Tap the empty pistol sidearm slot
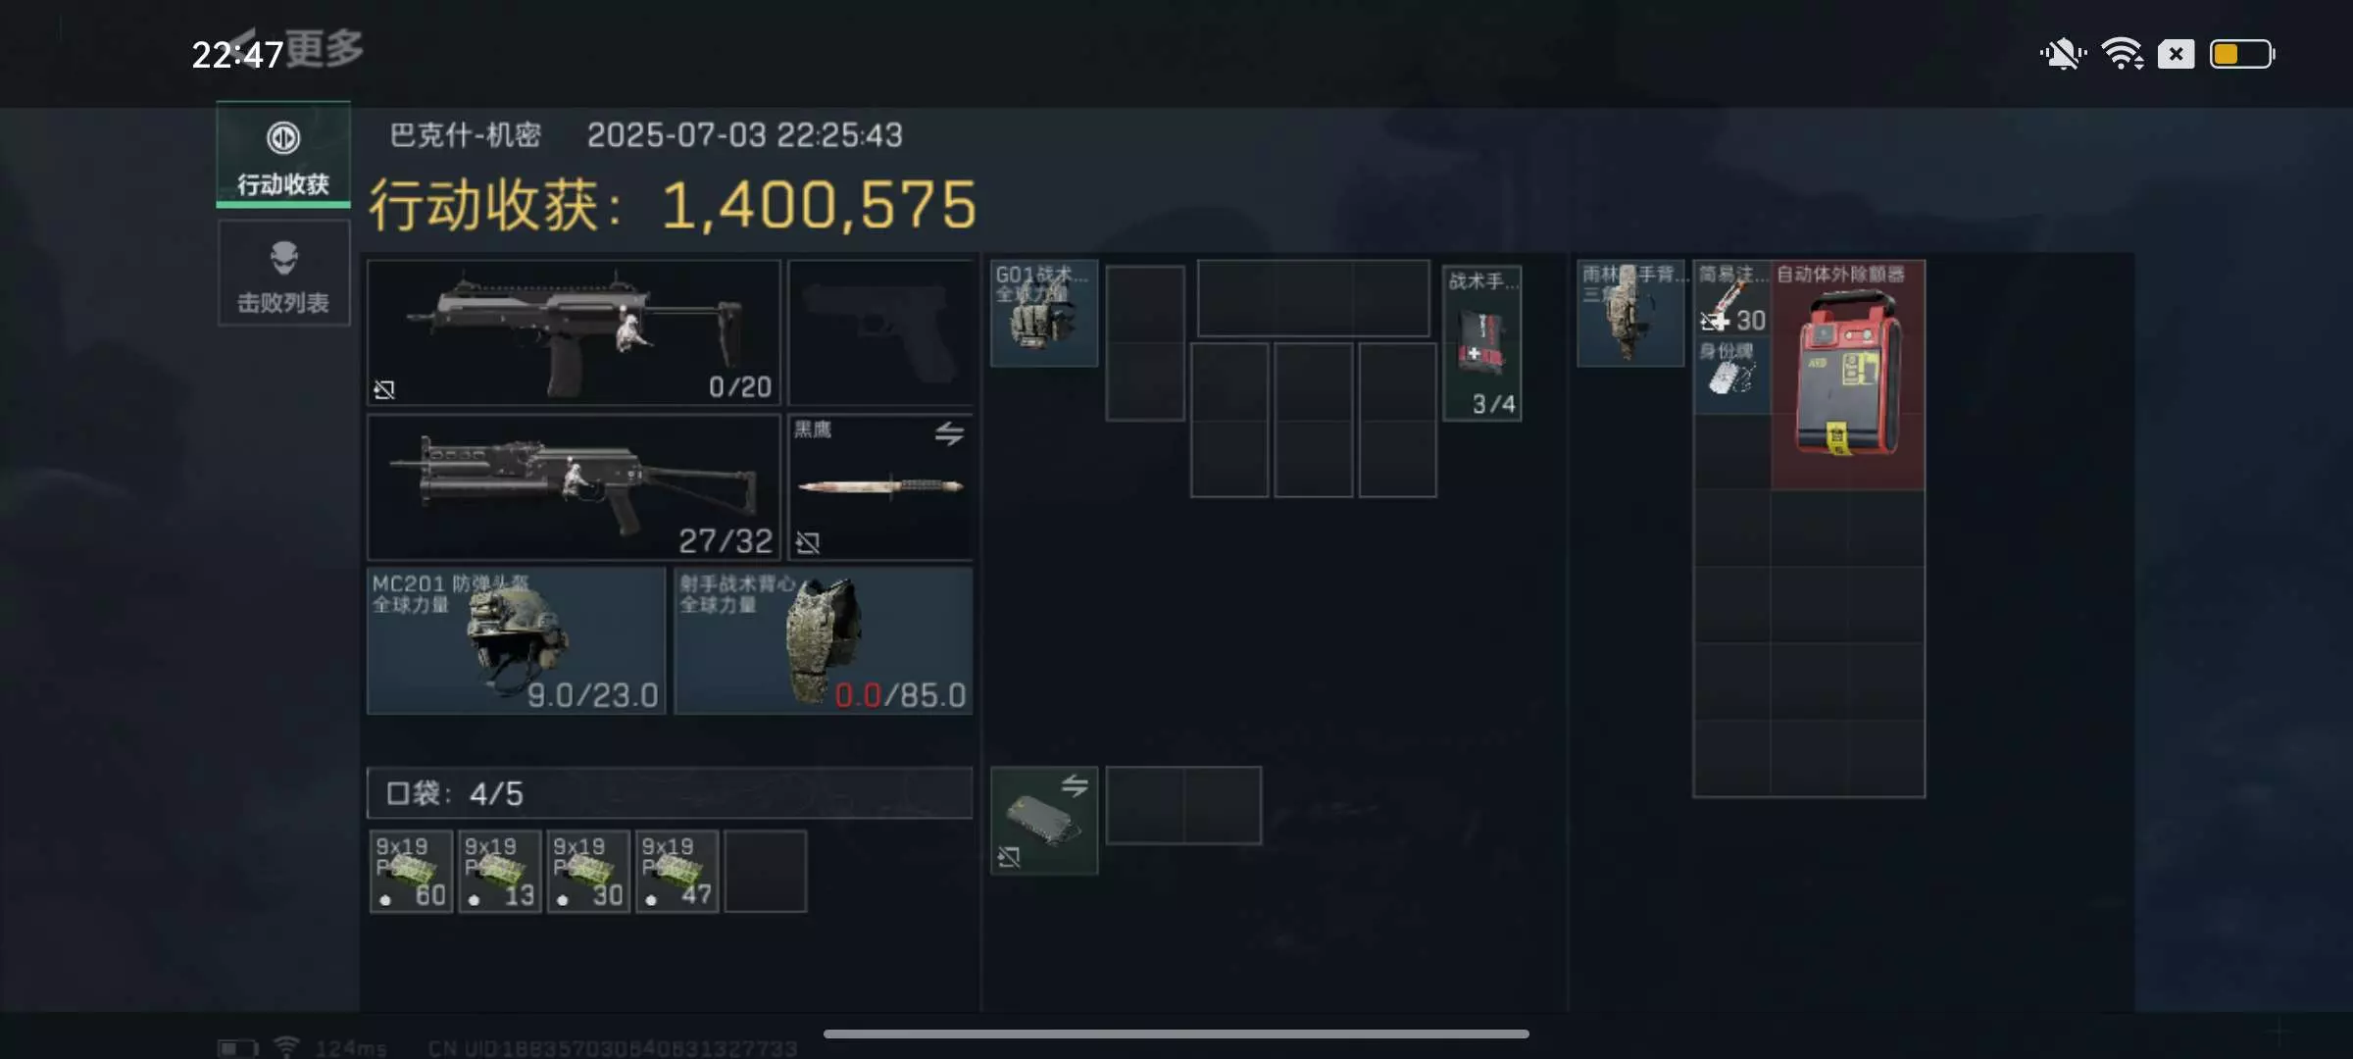This screenshot has width=2353, height=1059. click(880, 332)
